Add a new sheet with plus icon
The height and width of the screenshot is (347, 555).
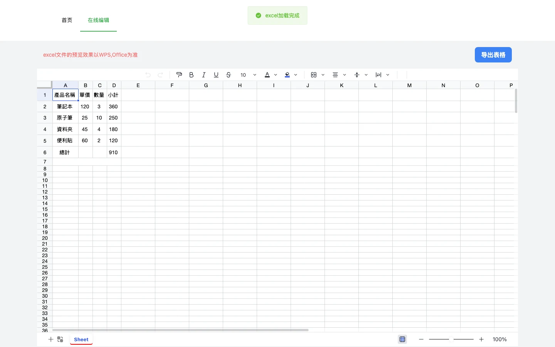coord(50,339)
